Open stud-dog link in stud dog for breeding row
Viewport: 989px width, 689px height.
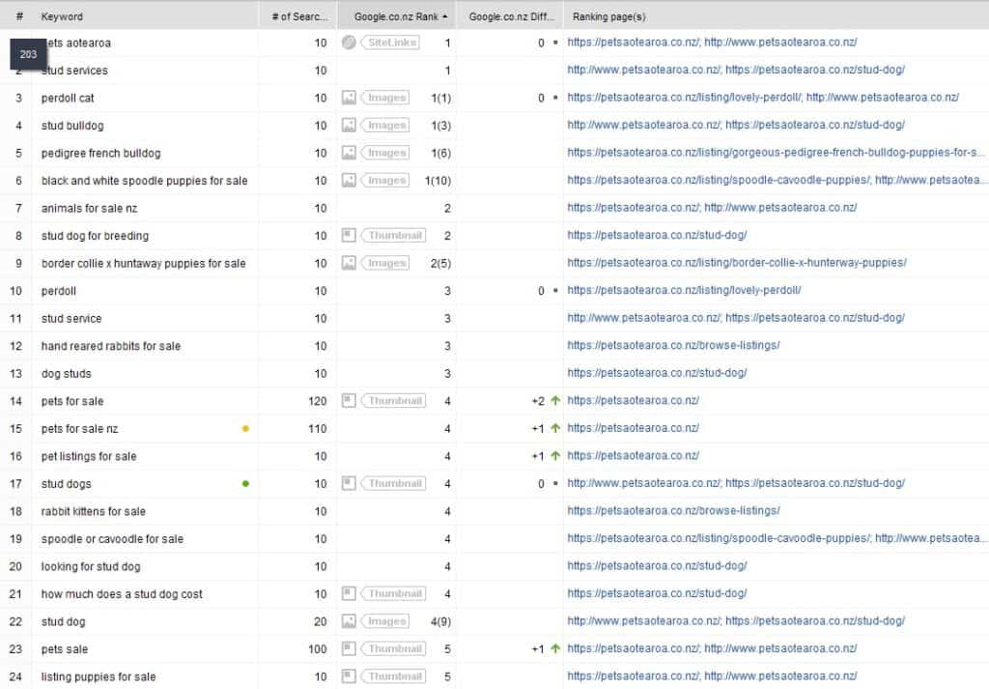(x=657, y=235)
